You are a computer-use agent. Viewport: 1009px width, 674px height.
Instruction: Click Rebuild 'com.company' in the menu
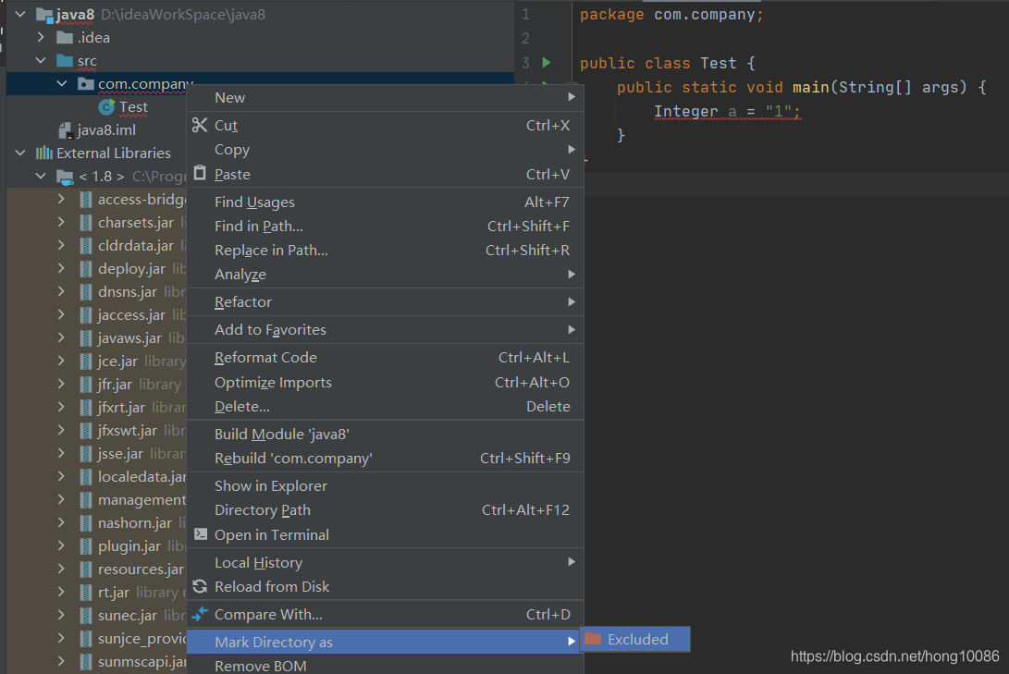277,457
